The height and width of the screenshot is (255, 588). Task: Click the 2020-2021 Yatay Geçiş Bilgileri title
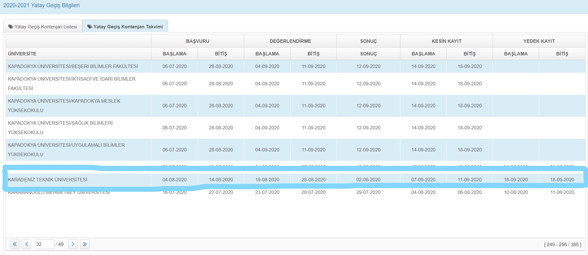41,5
